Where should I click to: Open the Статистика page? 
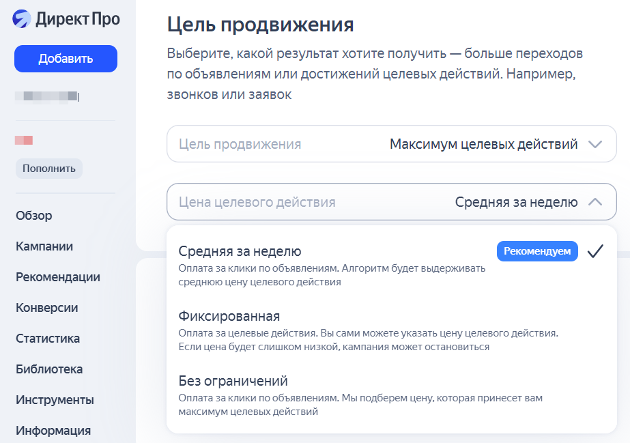(48, 339)
